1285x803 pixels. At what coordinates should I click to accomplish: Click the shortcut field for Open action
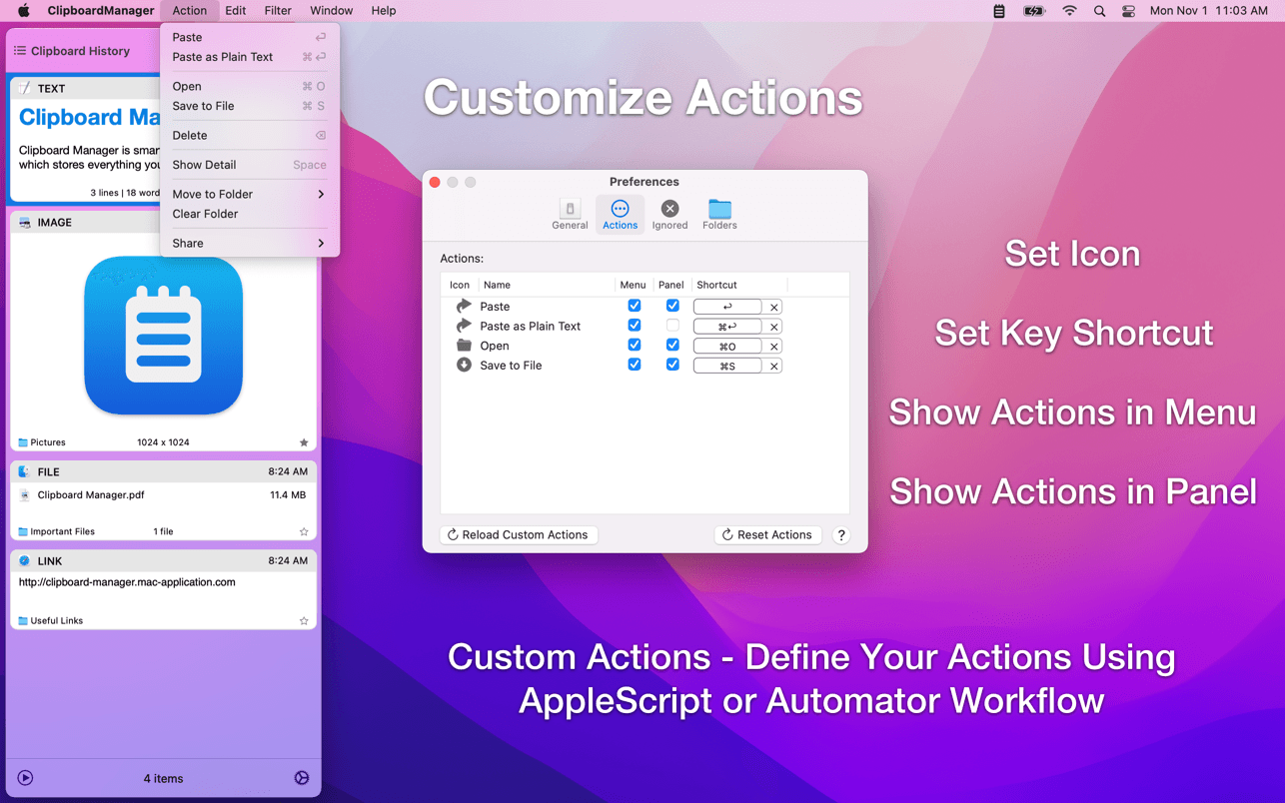727,347
